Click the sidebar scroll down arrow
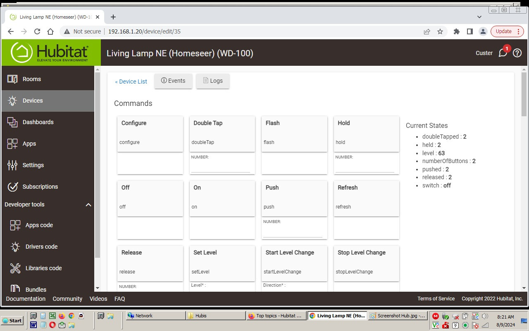529x331 pixels. [98, 288]
